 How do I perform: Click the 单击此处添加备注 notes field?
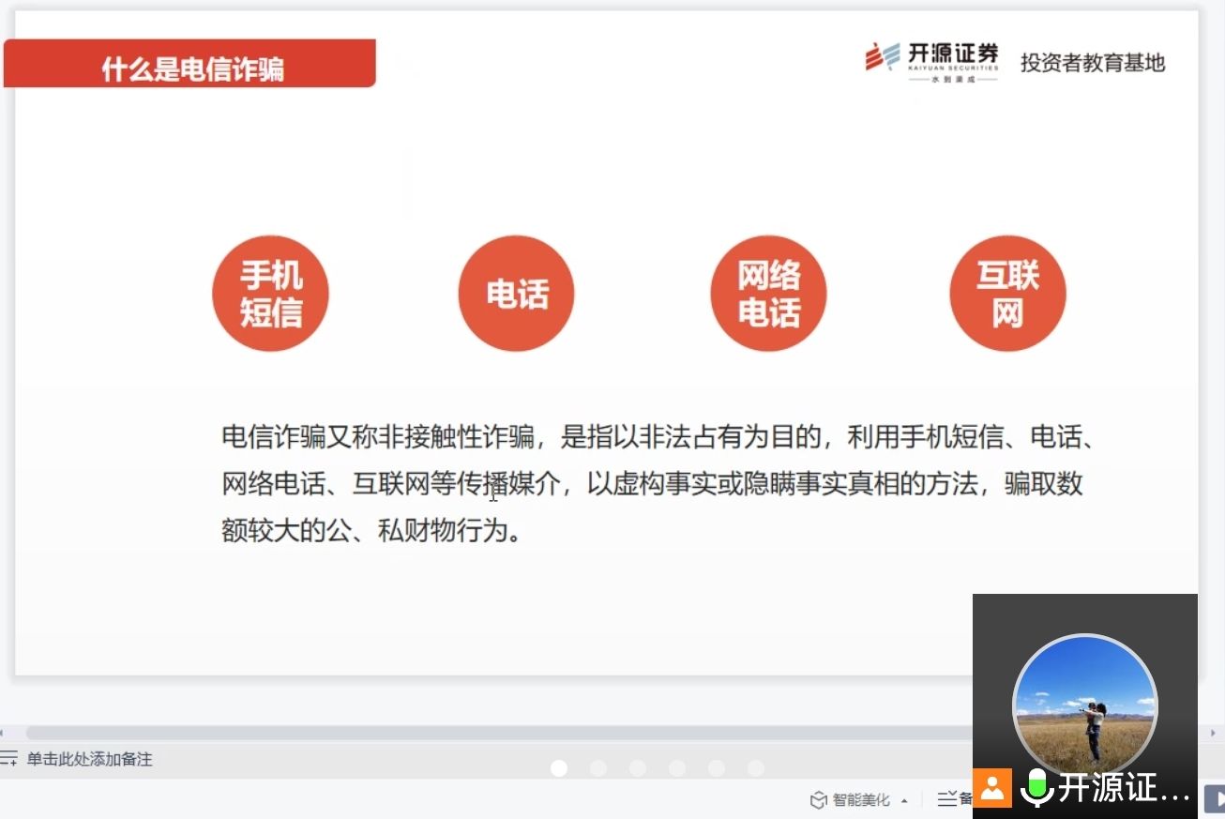click(x=89, y=759)
